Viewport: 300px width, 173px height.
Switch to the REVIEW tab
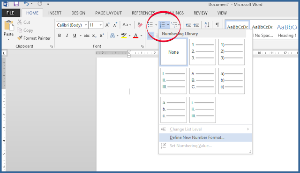[x=201, y=13]
